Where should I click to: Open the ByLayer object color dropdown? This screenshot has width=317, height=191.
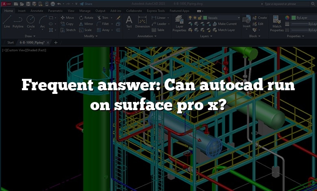click(304, 18)
